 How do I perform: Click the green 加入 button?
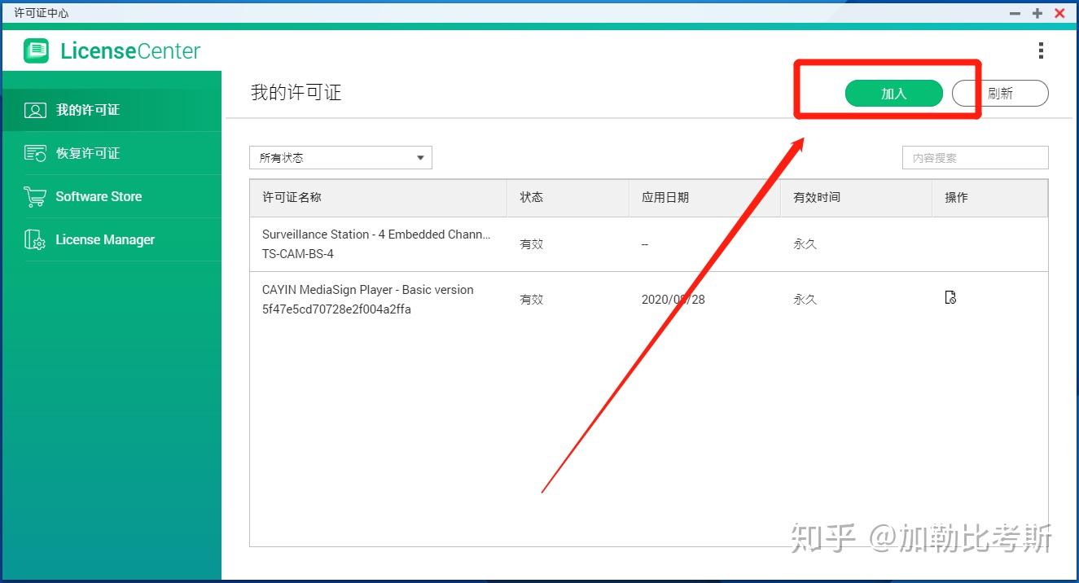[893, 93]
